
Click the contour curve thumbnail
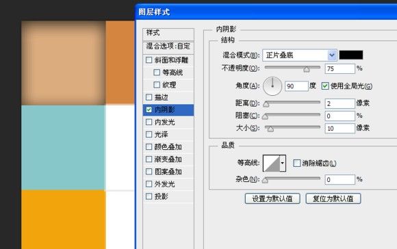272,163
